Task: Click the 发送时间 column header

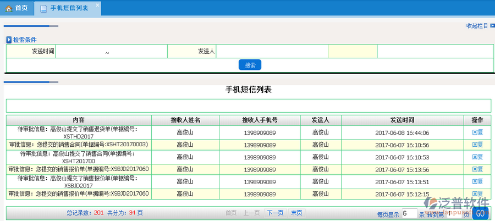Action: tap(402, 120)
